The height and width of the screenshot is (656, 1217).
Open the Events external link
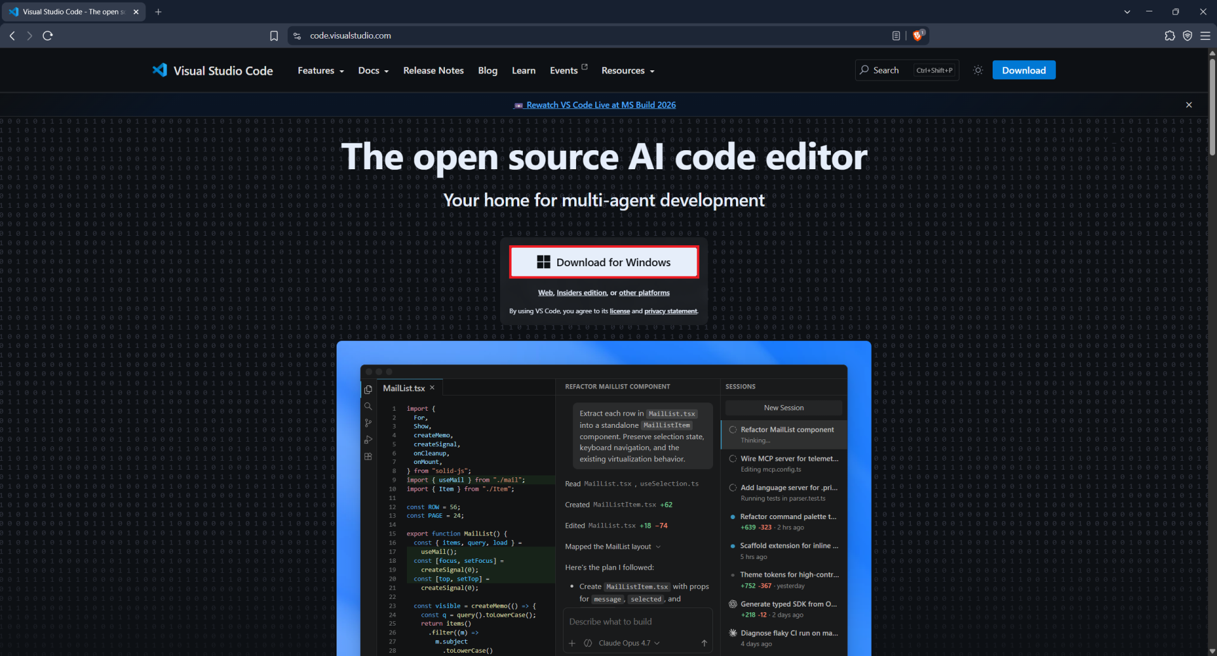(569, 70)
